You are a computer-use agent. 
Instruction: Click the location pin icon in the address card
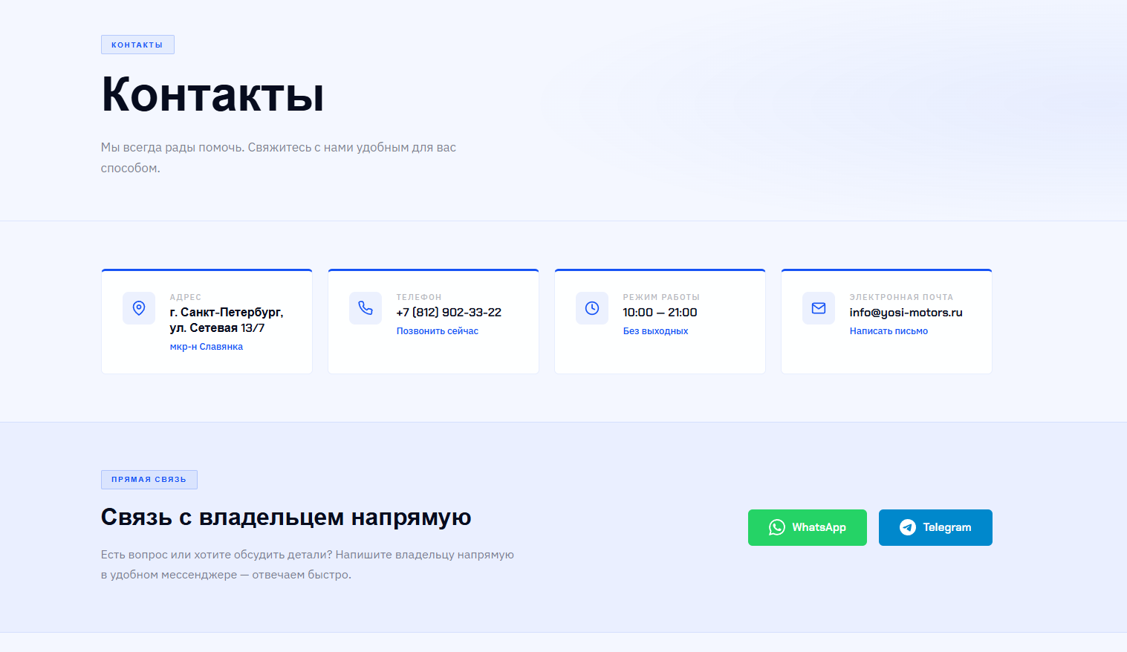[x=139, y=308]
